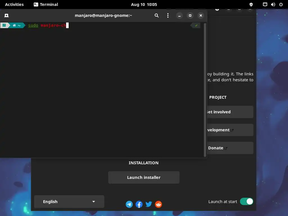This screenshot has width=288, height=216.
Task: Open Twitter link in Manjaro Hello
Action: click(148, 204)
